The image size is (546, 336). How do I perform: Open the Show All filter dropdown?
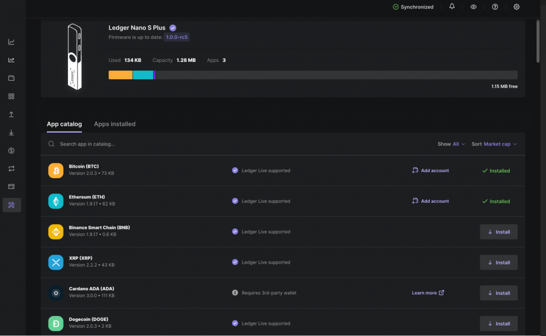[x=450, y=144]
